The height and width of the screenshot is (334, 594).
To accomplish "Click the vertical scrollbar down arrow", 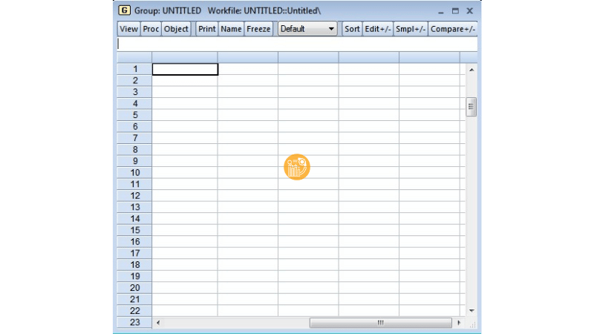I will [x=471, y=310].
